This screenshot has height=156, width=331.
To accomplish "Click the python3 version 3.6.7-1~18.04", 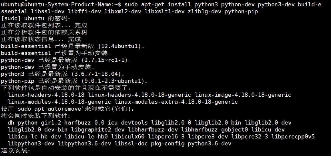I will [x=99, y=74].
